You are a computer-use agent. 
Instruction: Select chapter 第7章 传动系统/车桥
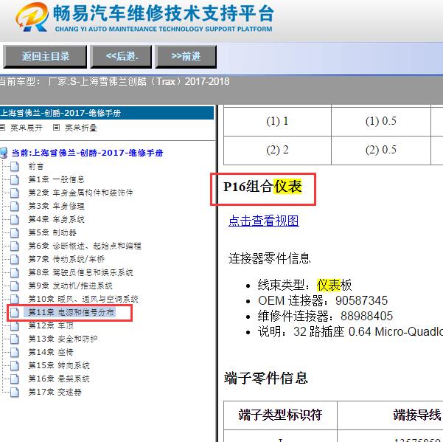point(66,259)
